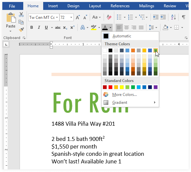Click the ruler indent marker
The height and width of the screenshot is (172, 191).
51,45
